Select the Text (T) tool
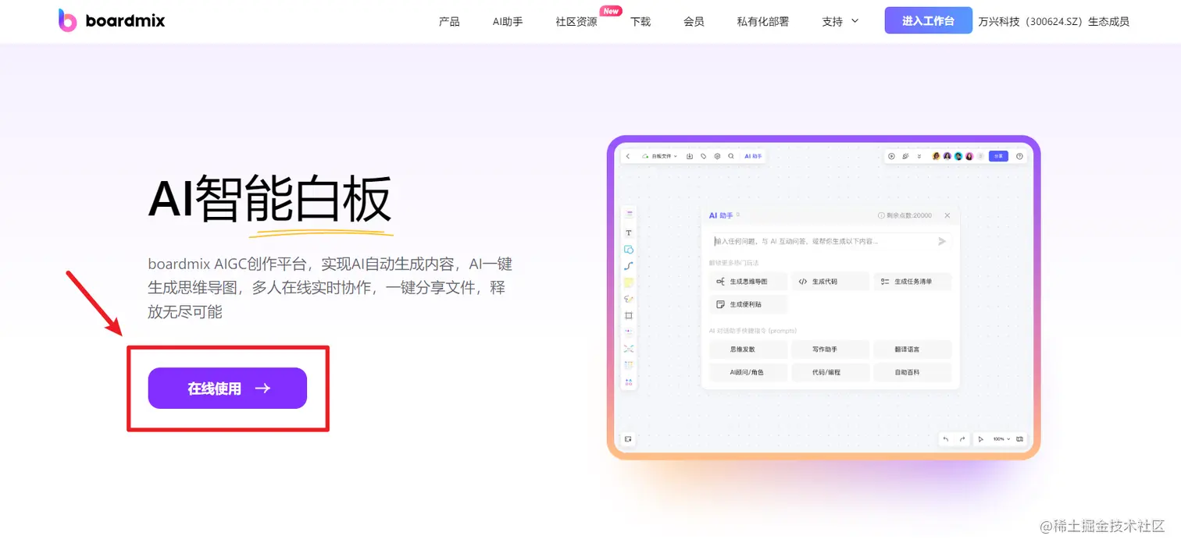This screenshot has height=550, width=1181. 629,232
